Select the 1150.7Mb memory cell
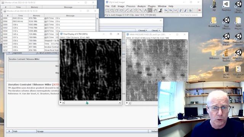This screenshot has height=137, width=244. pos(36,28)
